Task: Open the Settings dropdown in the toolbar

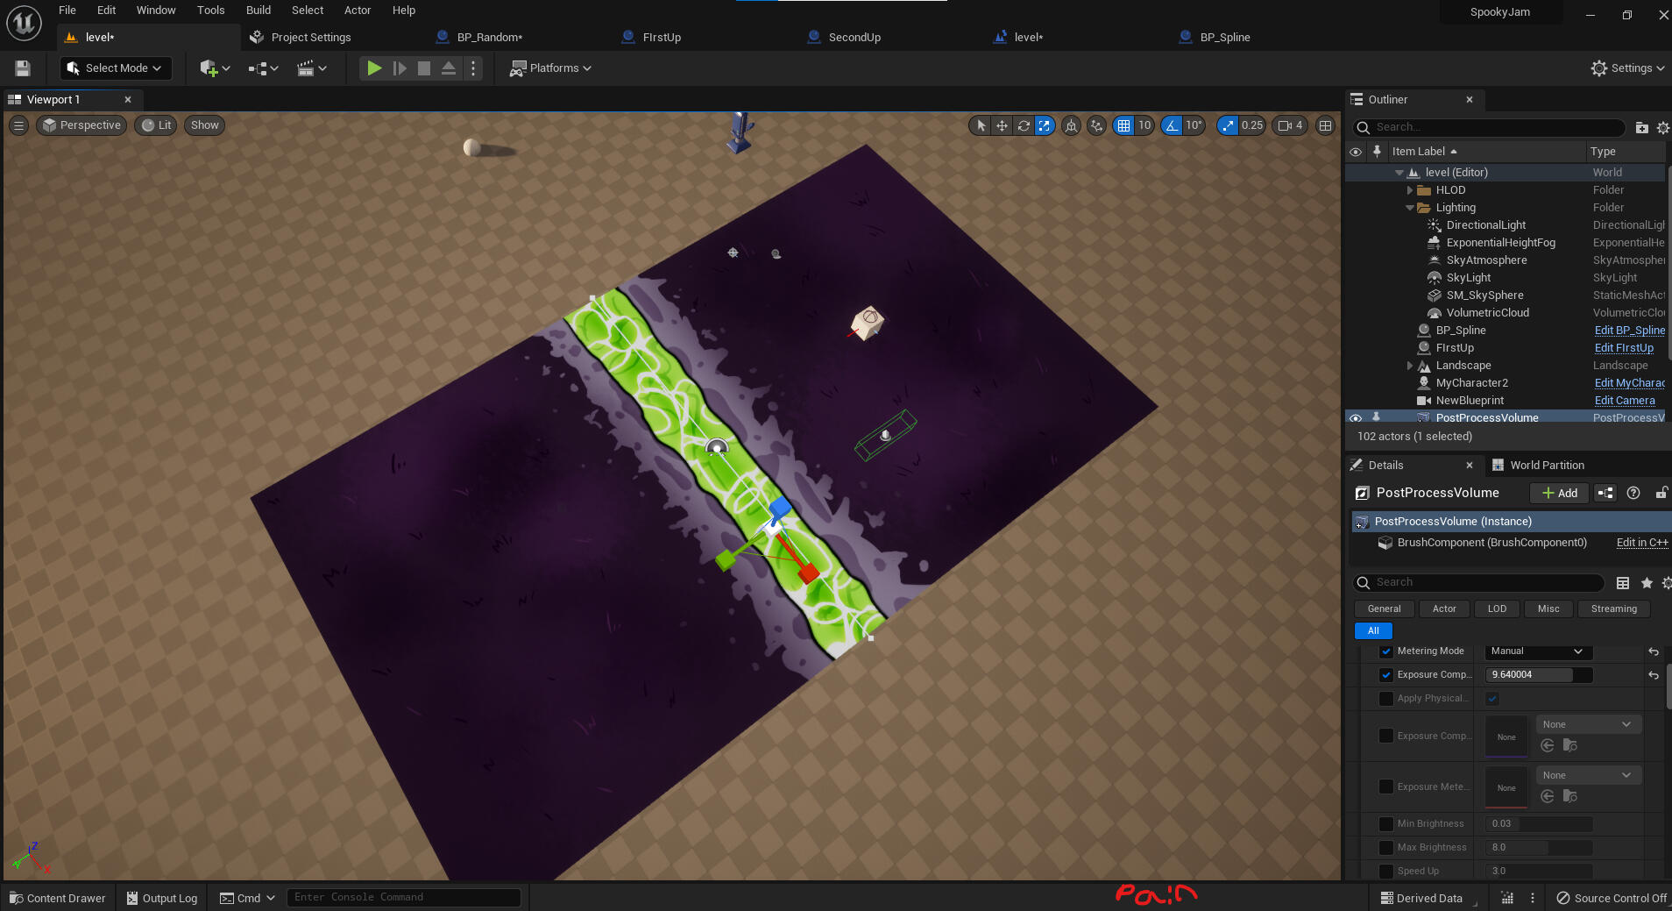Action: [1627, 68]
